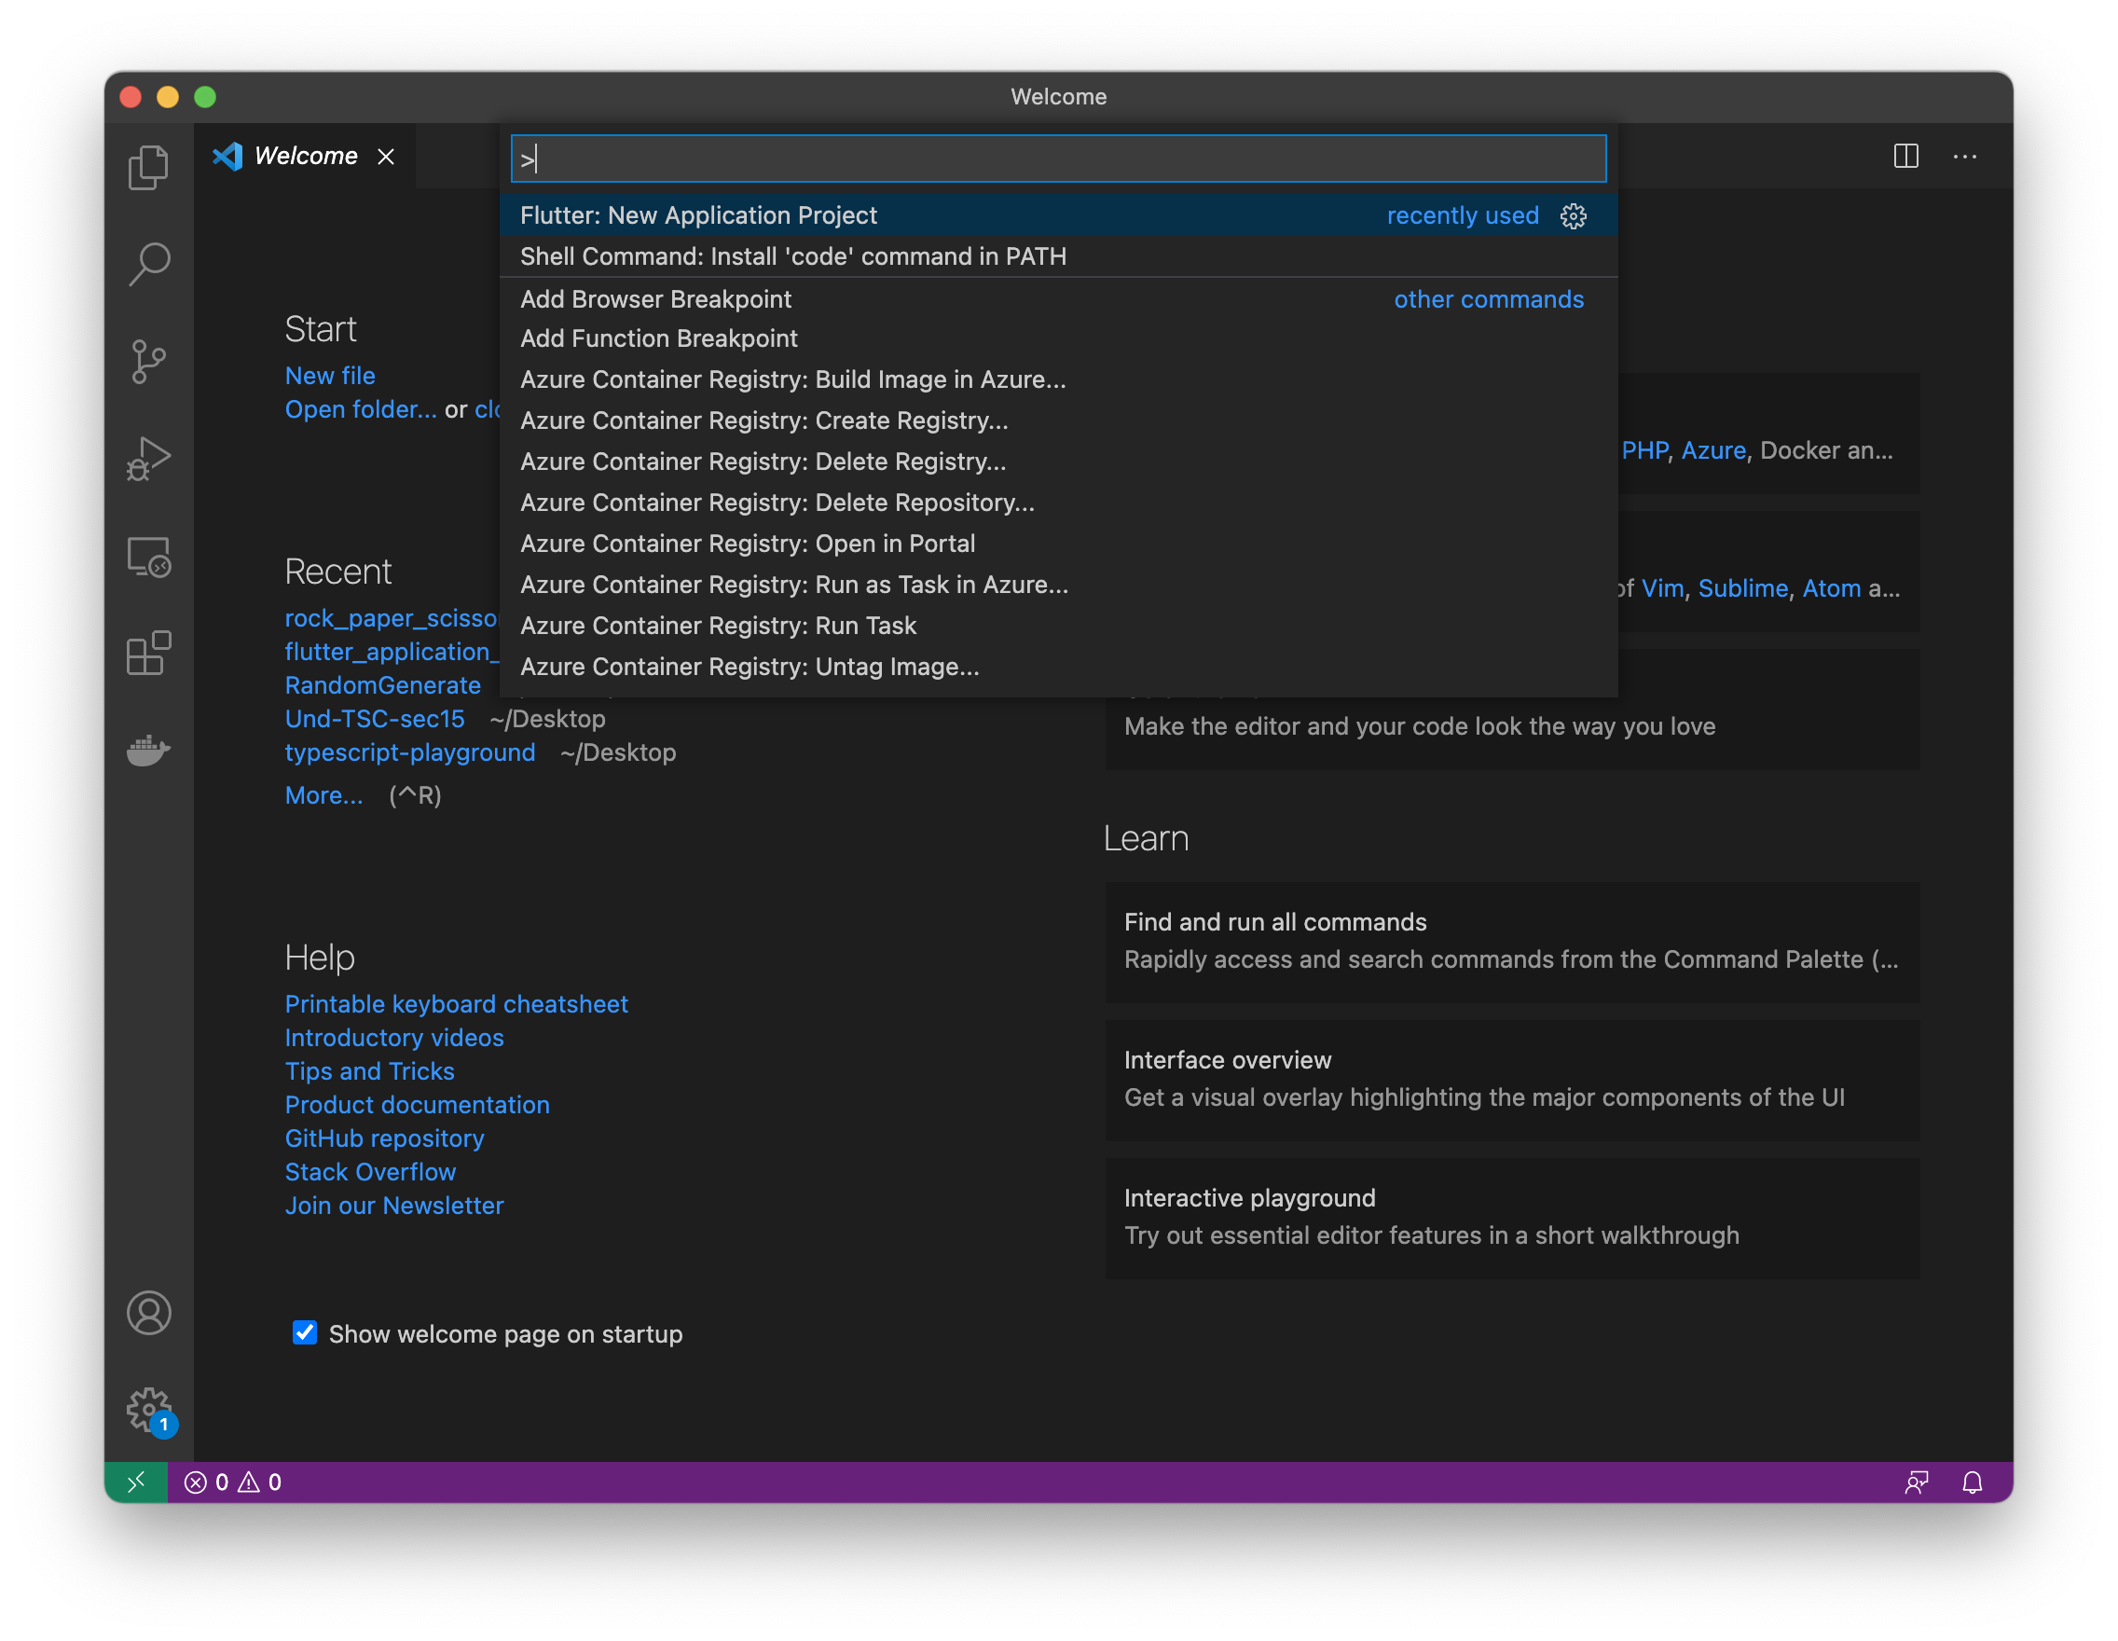Toggle Show welcome page on startup checkbox

[305, 1333]
